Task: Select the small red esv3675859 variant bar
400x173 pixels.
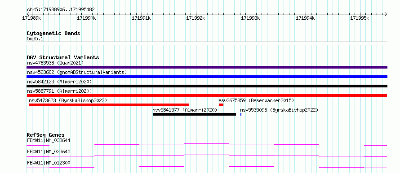Action: 221,105
